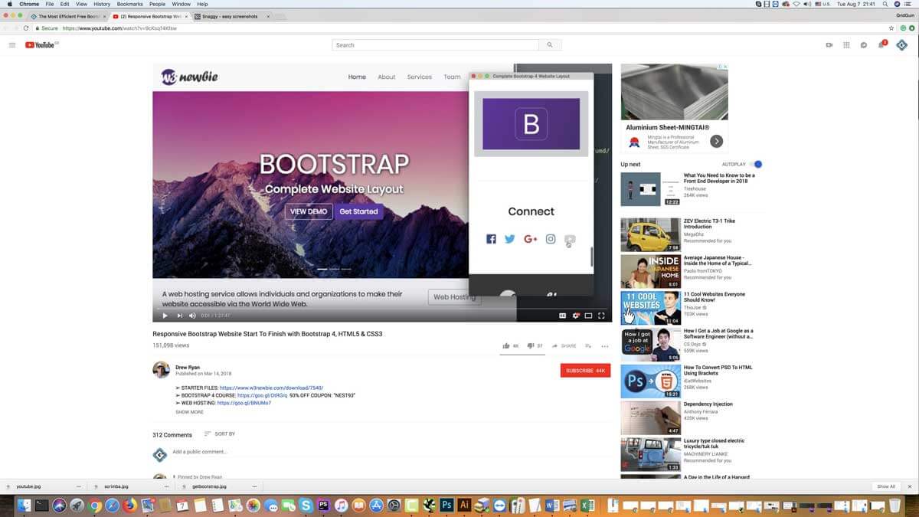Open the History menu
Viewport: 919px width, 517px height.
coord(102,4)
